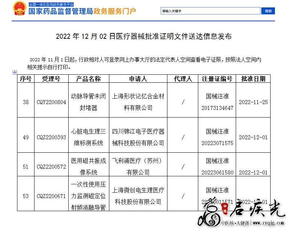Click the 全国一体化在线政务服务平台 banner text
Viewport: 288px width, 230px height.
tap(51, 5)
